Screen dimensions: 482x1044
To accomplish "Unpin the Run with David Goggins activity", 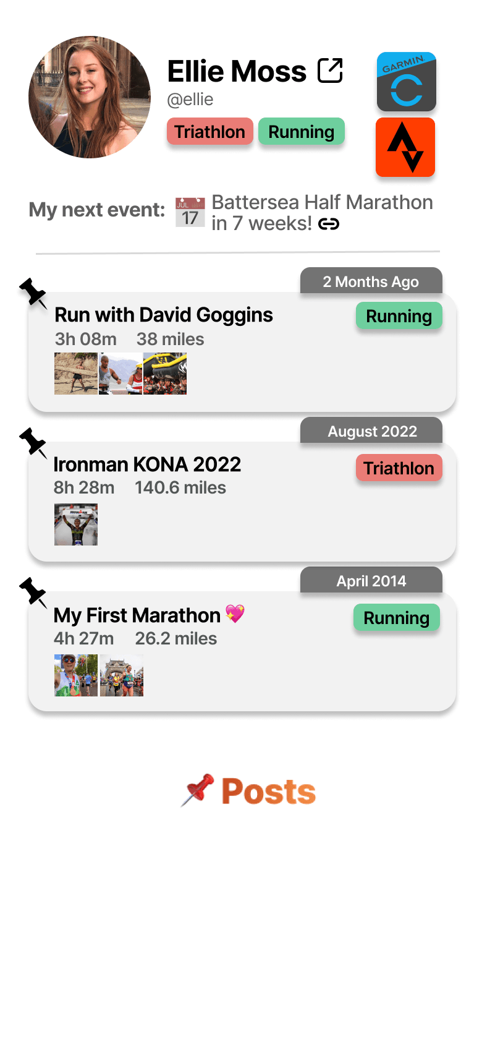I will (33, 293).
